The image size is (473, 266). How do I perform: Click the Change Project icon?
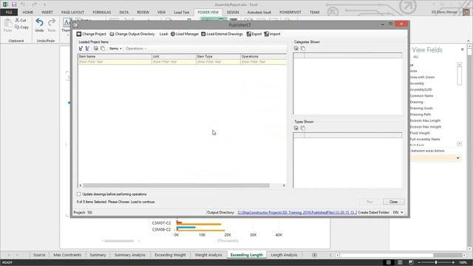(x=79, y=34)
